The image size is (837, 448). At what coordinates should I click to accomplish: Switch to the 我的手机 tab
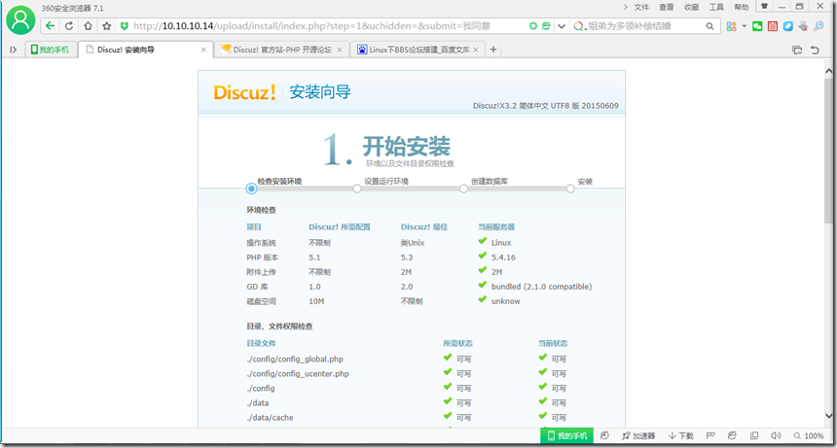(x=51, y=50)
